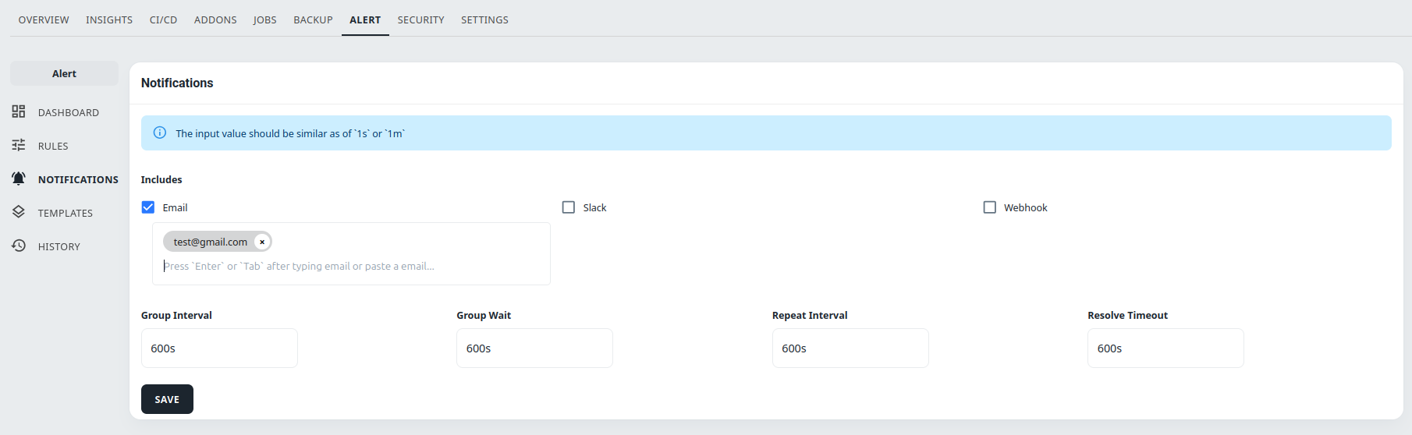Click the Templates layers icon
This screenshot has width=1412, height=435.
pos(19,212)
